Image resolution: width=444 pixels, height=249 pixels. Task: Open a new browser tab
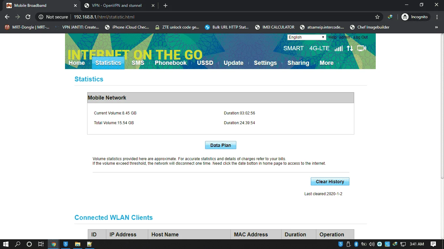[165, 6]
